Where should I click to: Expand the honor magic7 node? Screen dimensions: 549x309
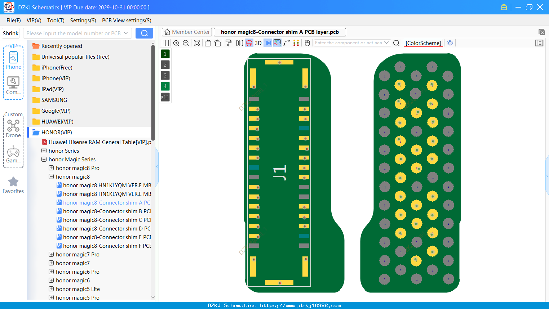(x=51, y=263)
